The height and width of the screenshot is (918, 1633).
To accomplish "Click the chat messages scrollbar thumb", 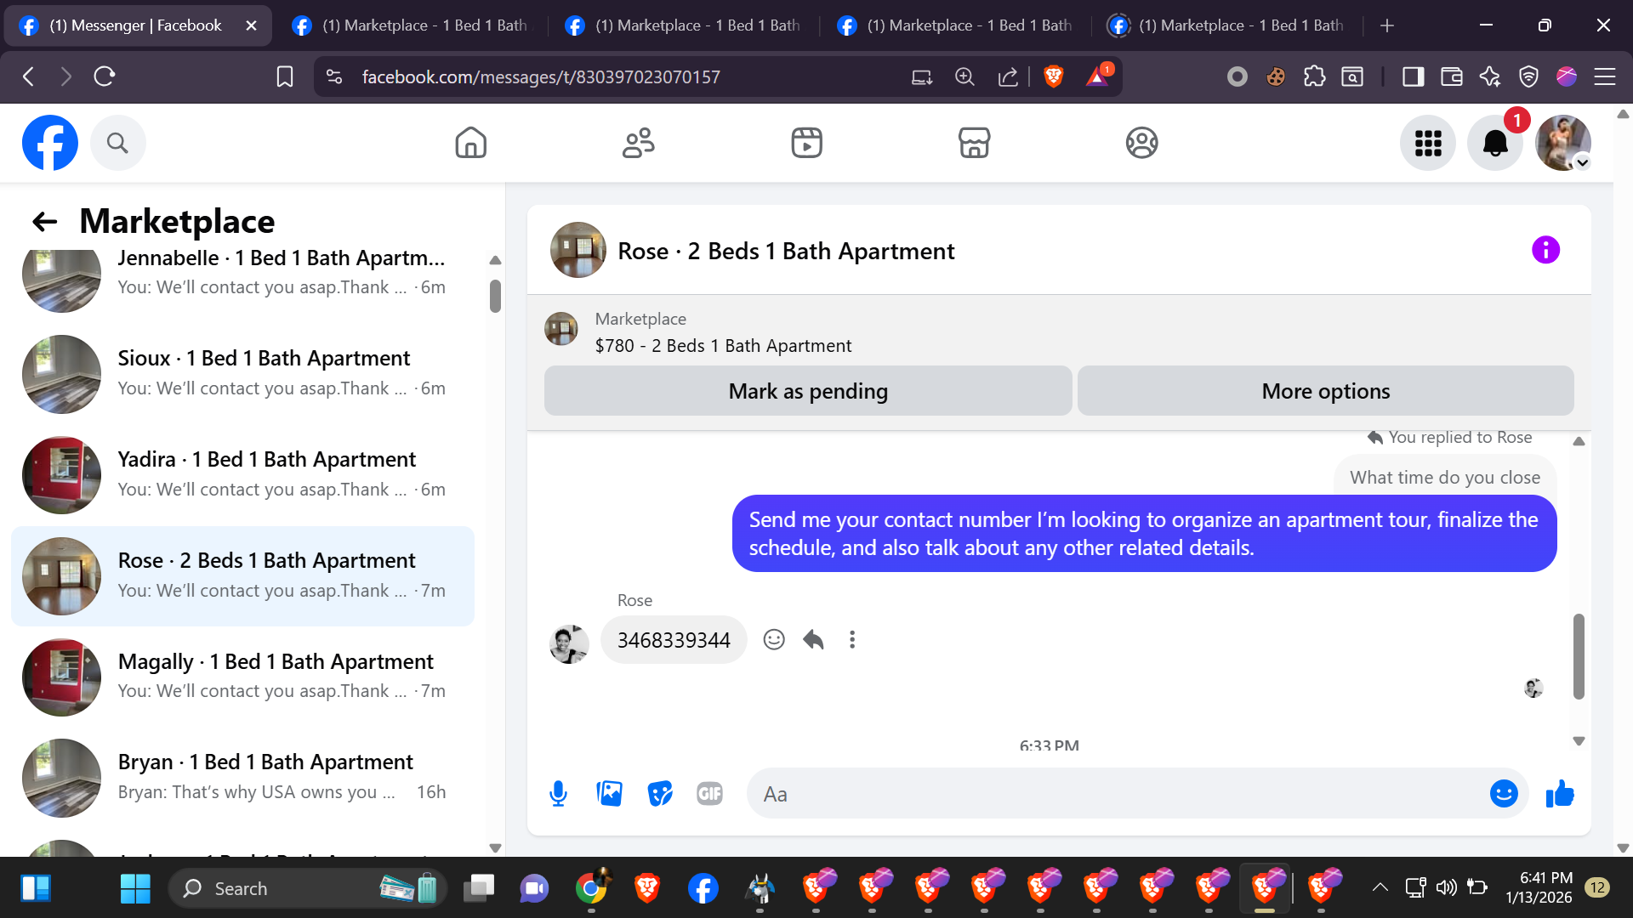I will (1579, 656).
